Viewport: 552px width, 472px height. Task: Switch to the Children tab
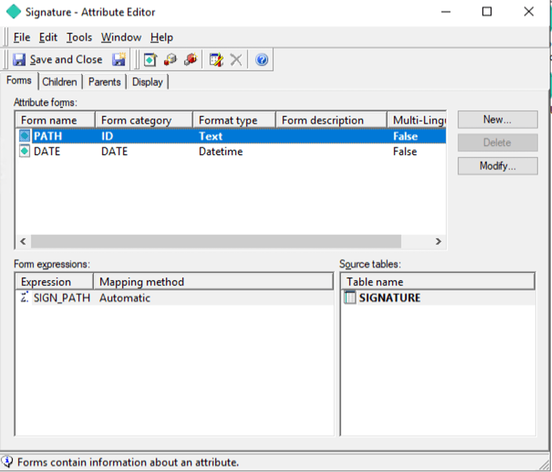pos(60,82)
